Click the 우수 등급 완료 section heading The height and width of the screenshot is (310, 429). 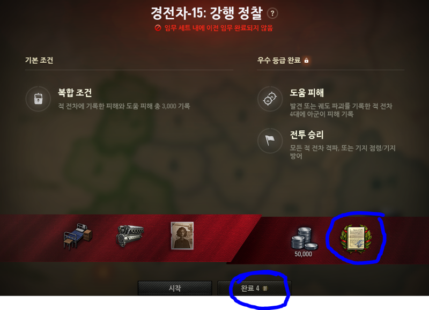click(x=279, y=60)
